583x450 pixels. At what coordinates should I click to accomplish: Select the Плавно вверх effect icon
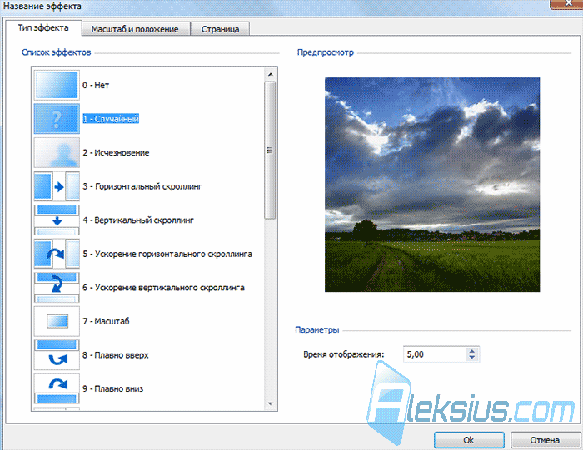(x=57, y=355)
